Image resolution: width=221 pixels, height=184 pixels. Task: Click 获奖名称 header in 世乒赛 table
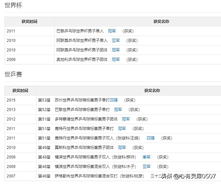[152, 91]
